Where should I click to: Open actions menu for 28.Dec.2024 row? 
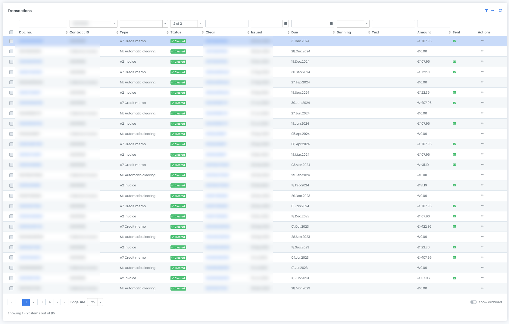pyautogui.click(x=482, y=51)
